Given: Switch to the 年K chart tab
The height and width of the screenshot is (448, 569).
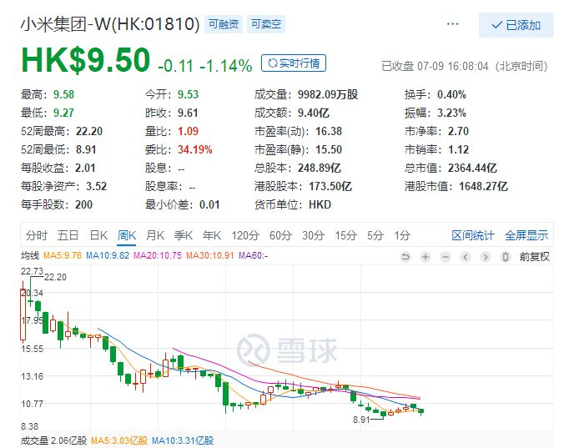Looking at the screenshot, I should click(x=212, y=235).
